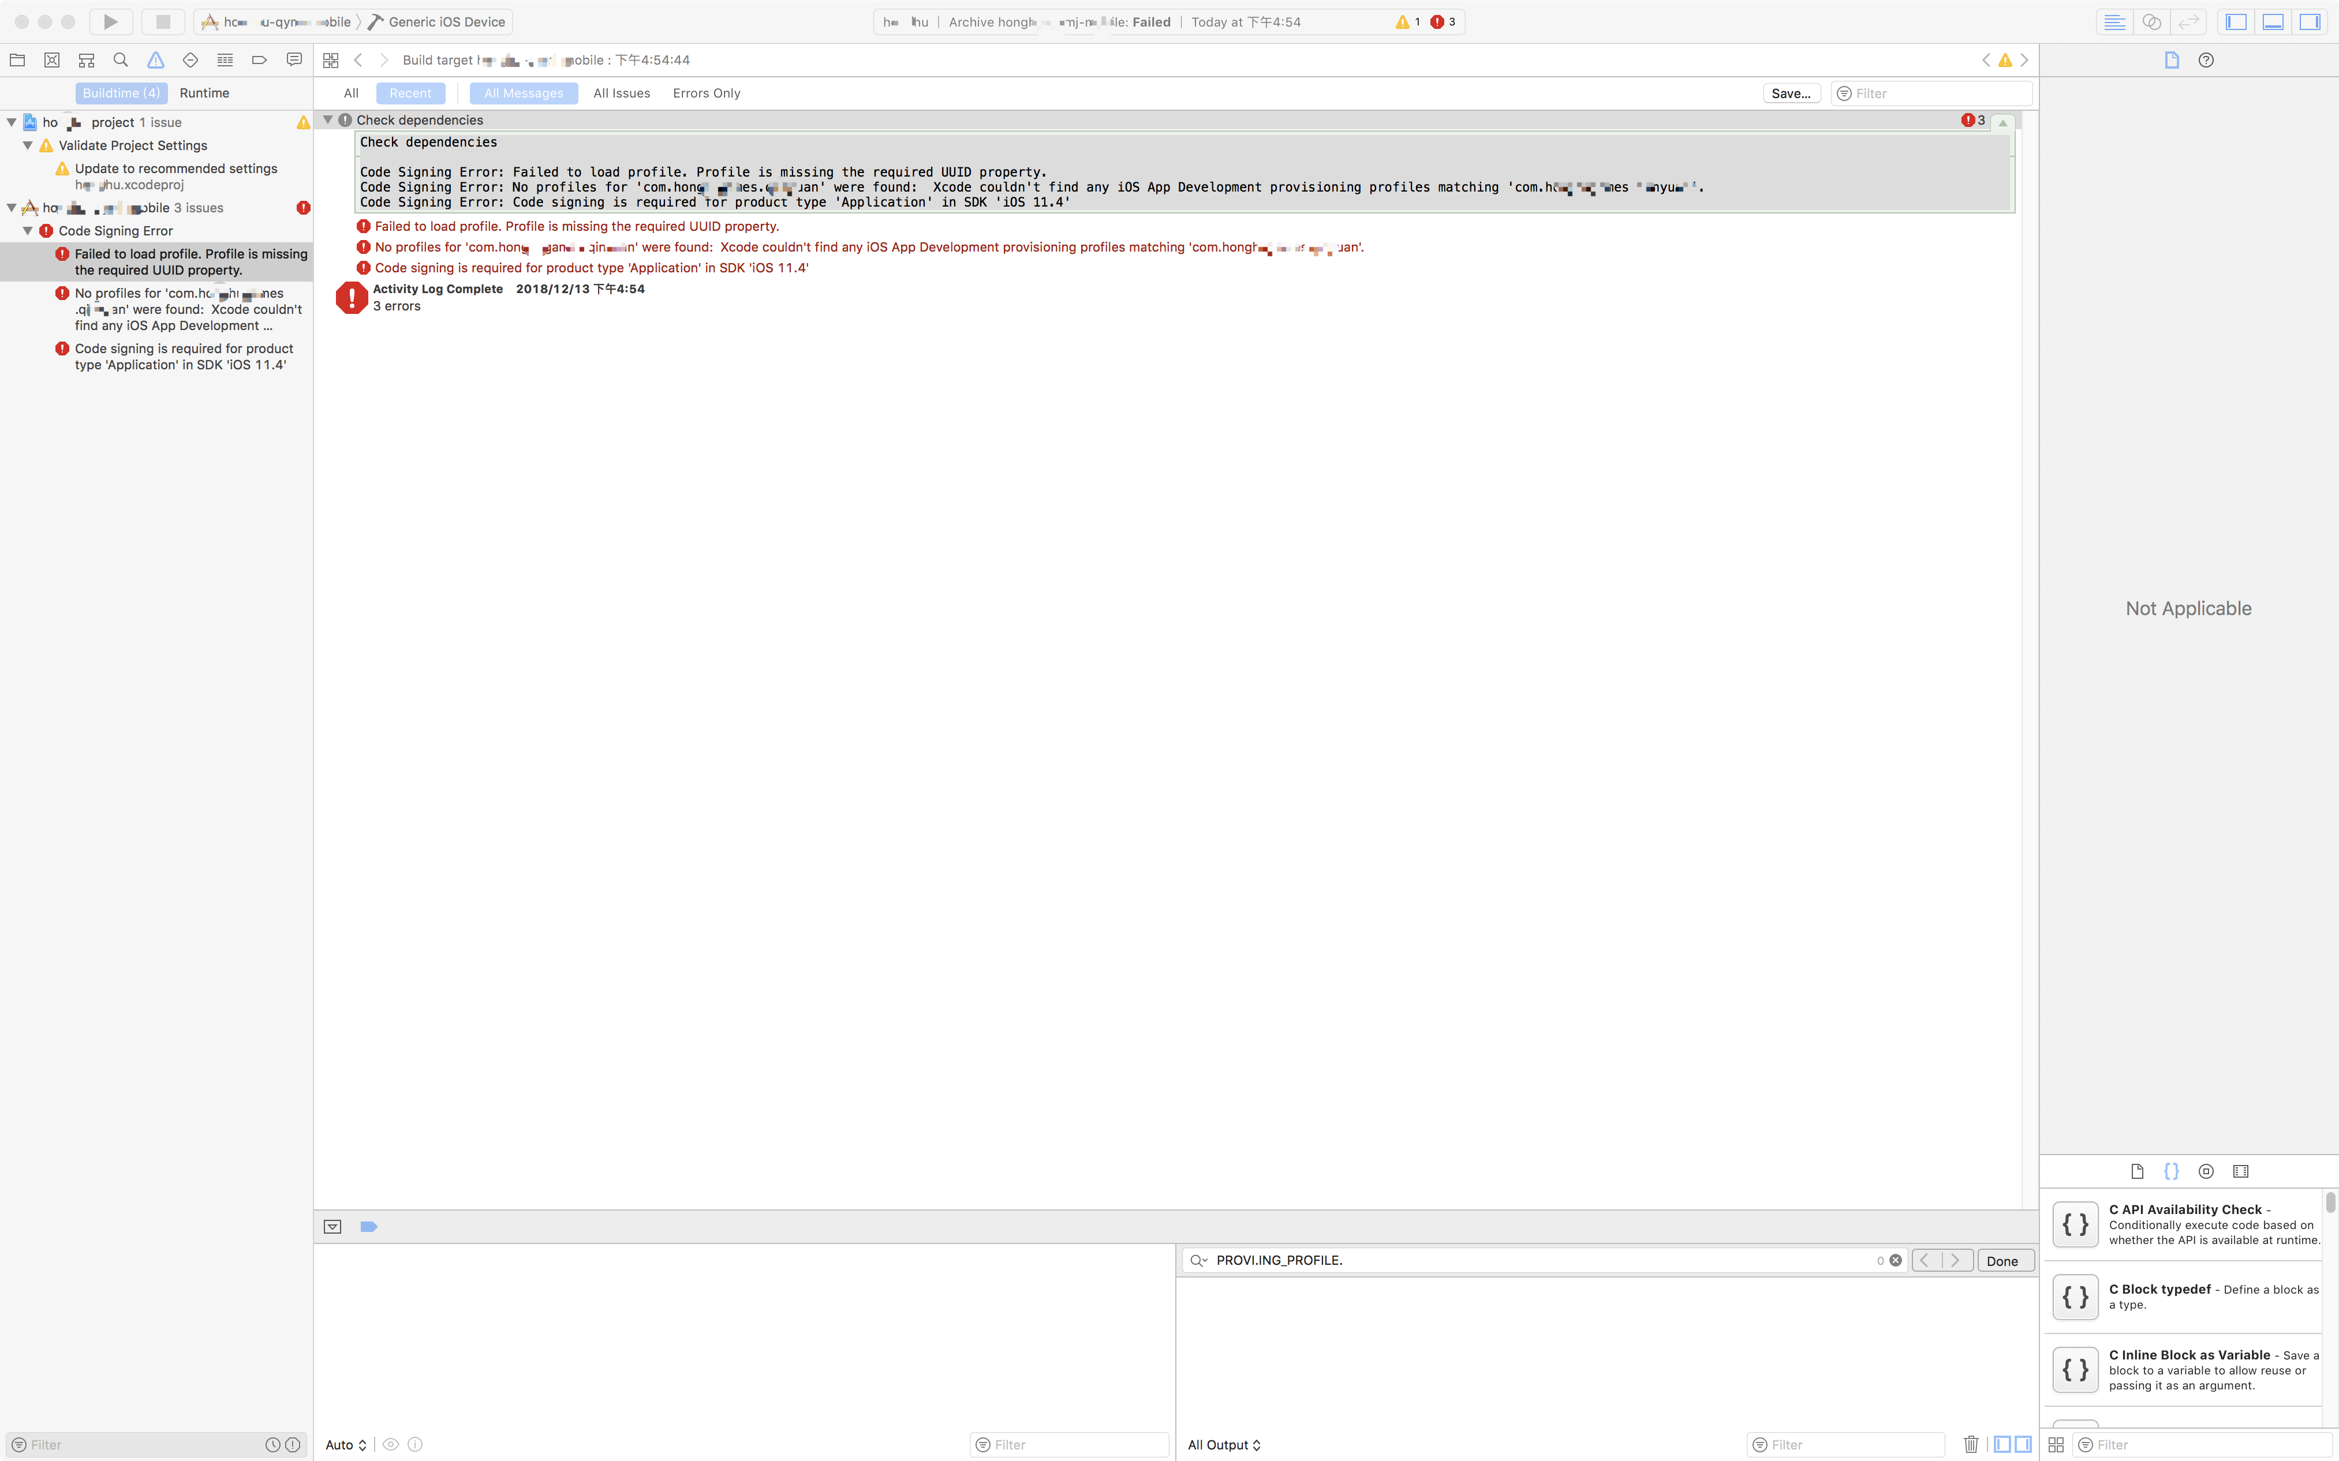Click Done in the console search bar
Screen dimensions: 2339x1461
click(2002, 1260)
